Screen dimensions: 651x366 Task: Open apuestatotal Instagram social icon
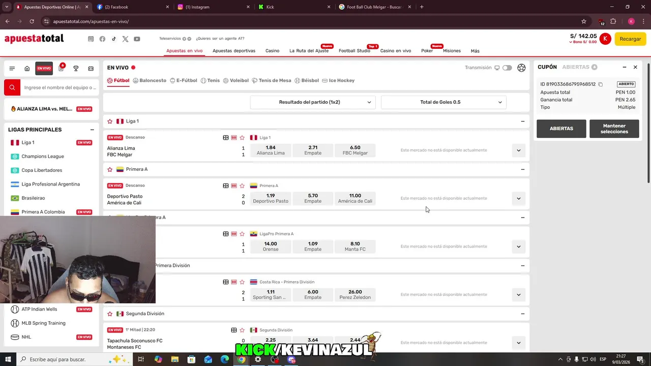[x=91, y=39]
